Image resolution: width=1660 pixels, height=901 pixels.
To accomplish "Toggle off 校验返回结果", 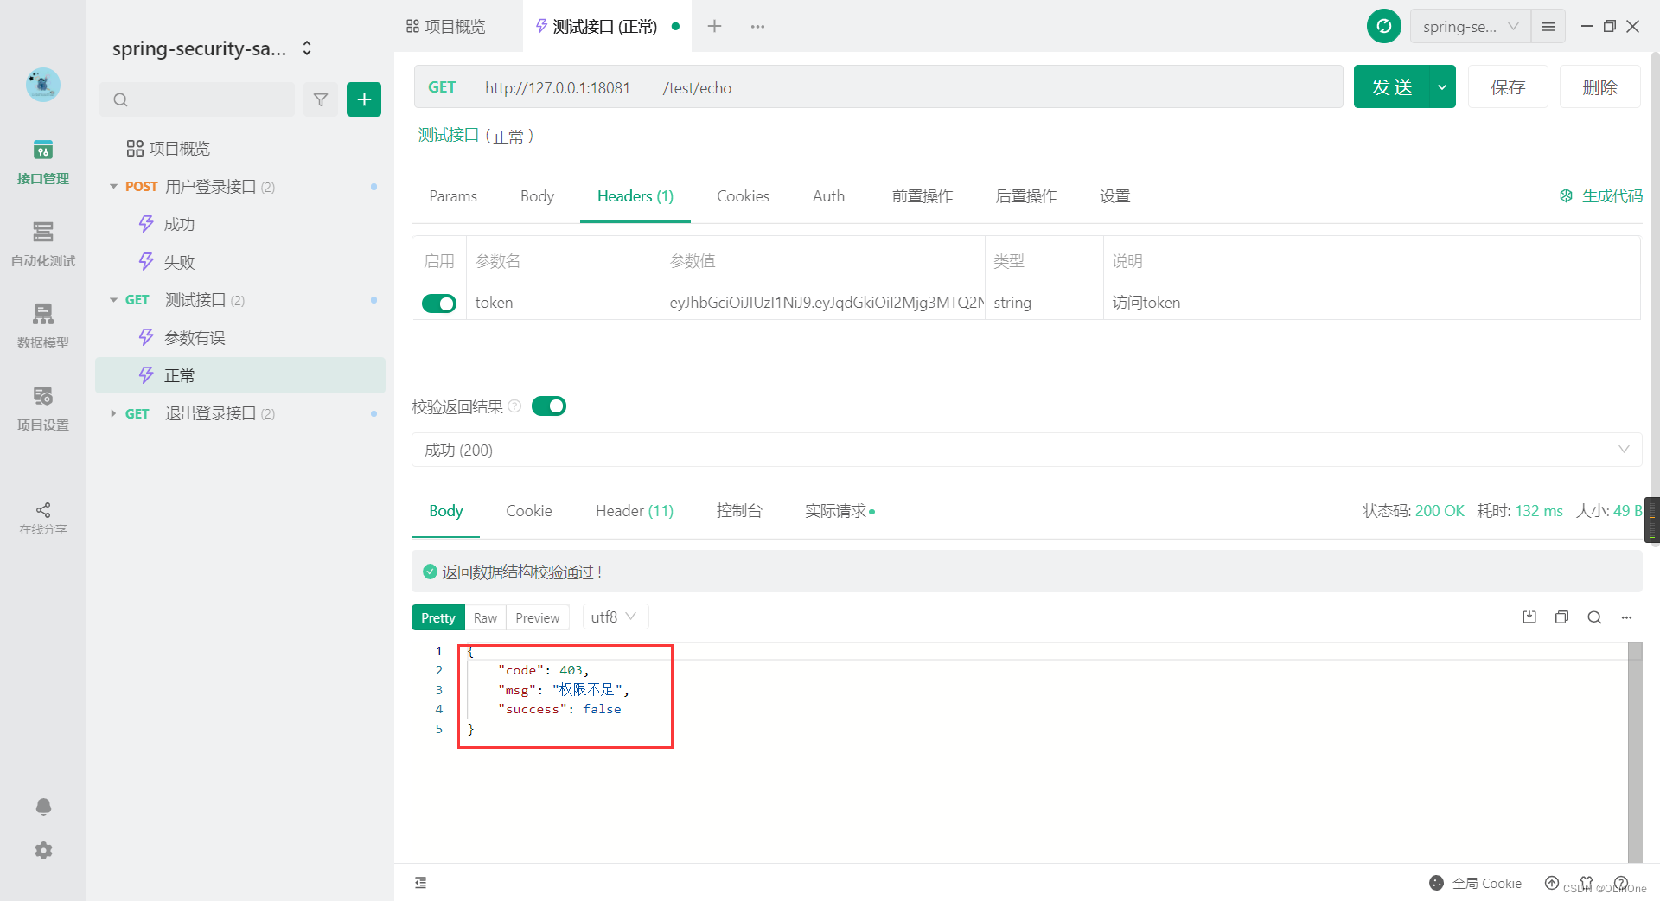I will tap(548, 406).
